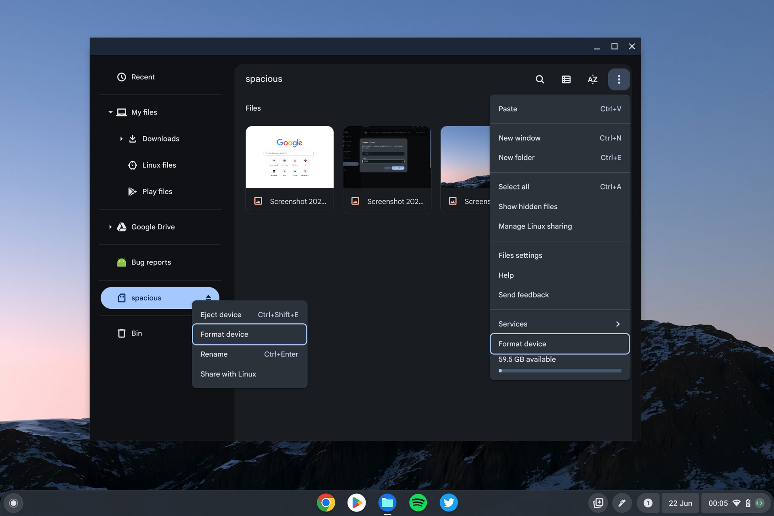Click the Bug reports Android icon

(x=121, y=262)
